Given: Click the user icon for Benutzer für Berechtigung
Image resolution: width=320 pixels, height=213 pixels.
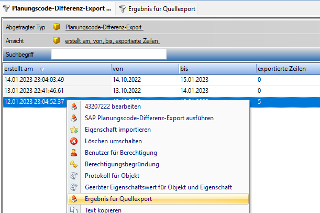Looking at the screenshot, I should click(74, 153).
